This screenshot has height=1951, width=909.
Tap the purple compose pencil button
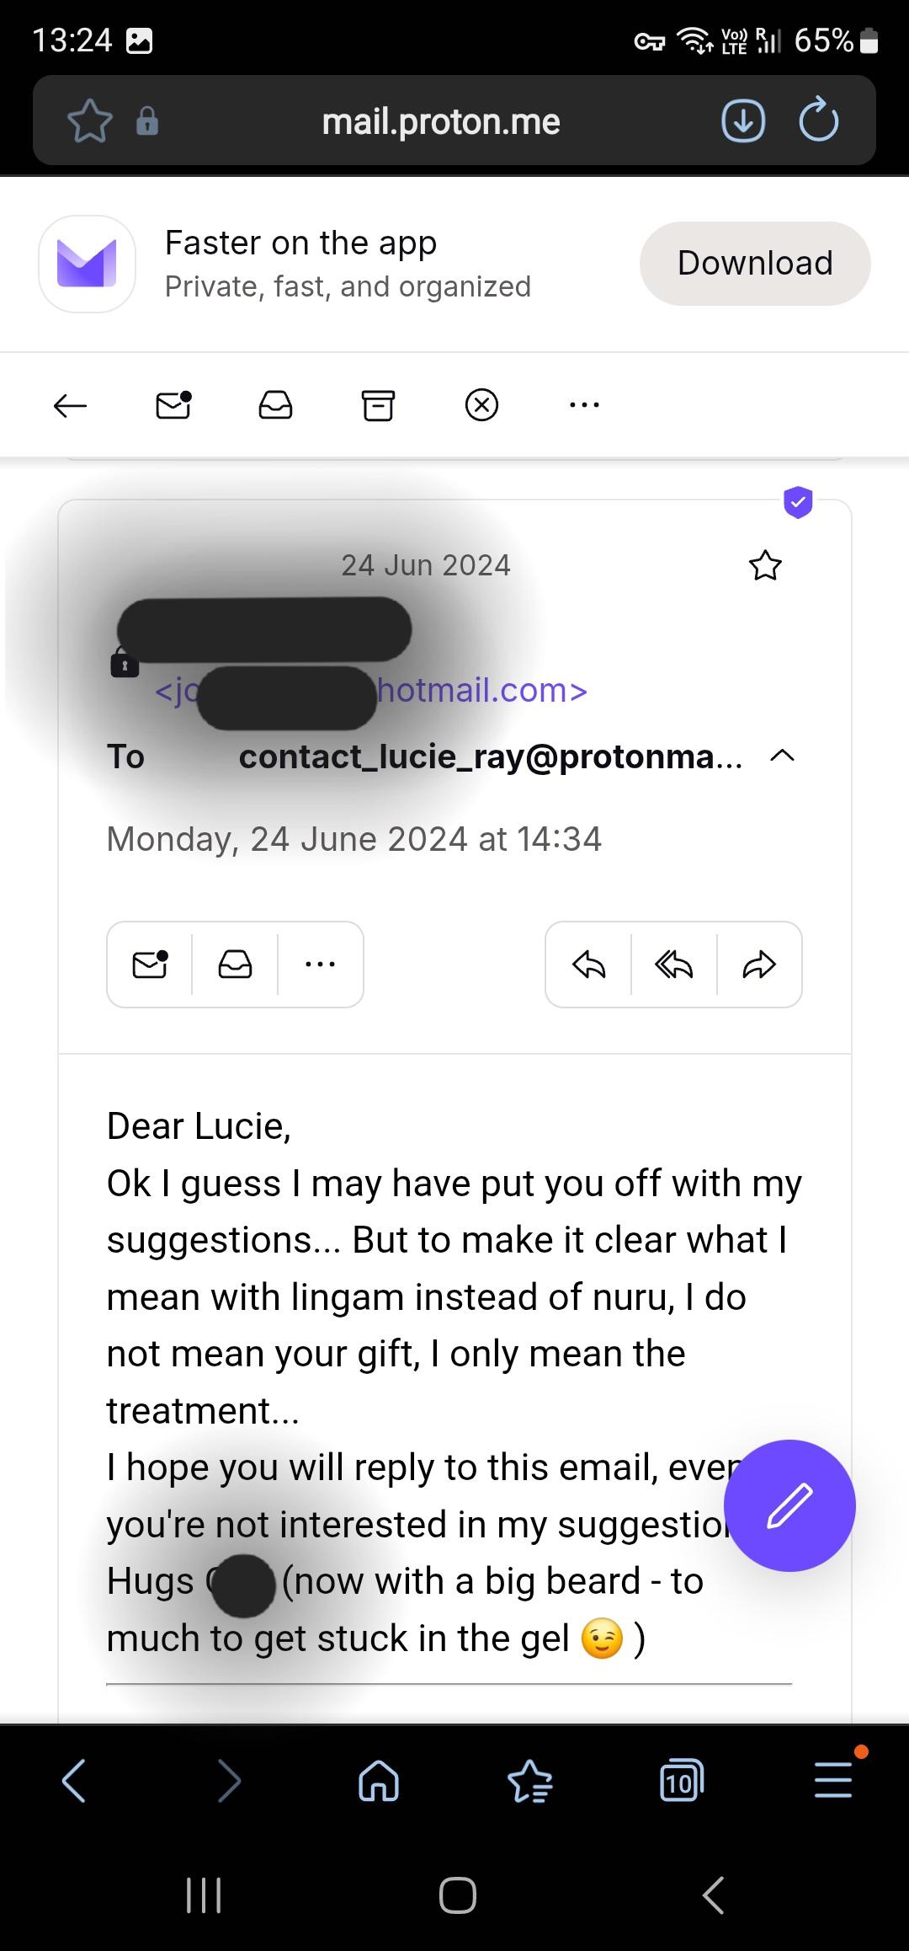tap(789, 1505)
